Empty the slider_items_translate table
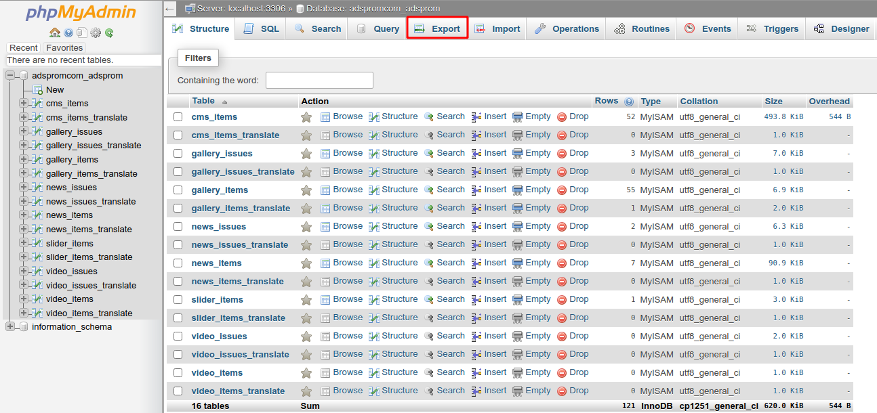Screen dimensions: 877x413 532,318
